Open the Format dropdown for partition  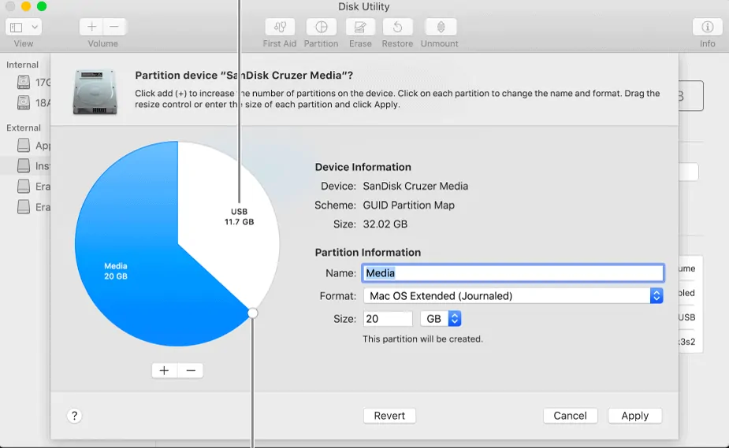point(512,296)
